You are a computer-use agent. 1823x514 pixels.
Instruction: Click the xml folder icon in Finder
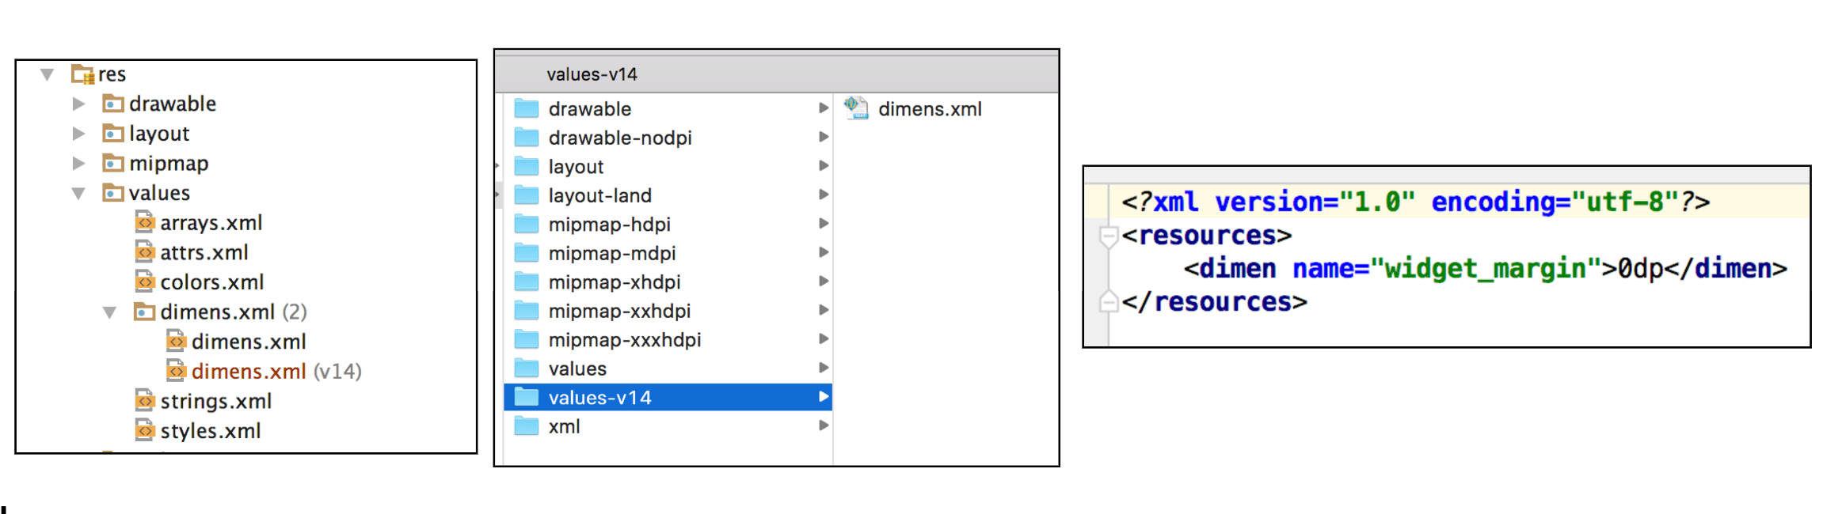[x=527, y=427]
